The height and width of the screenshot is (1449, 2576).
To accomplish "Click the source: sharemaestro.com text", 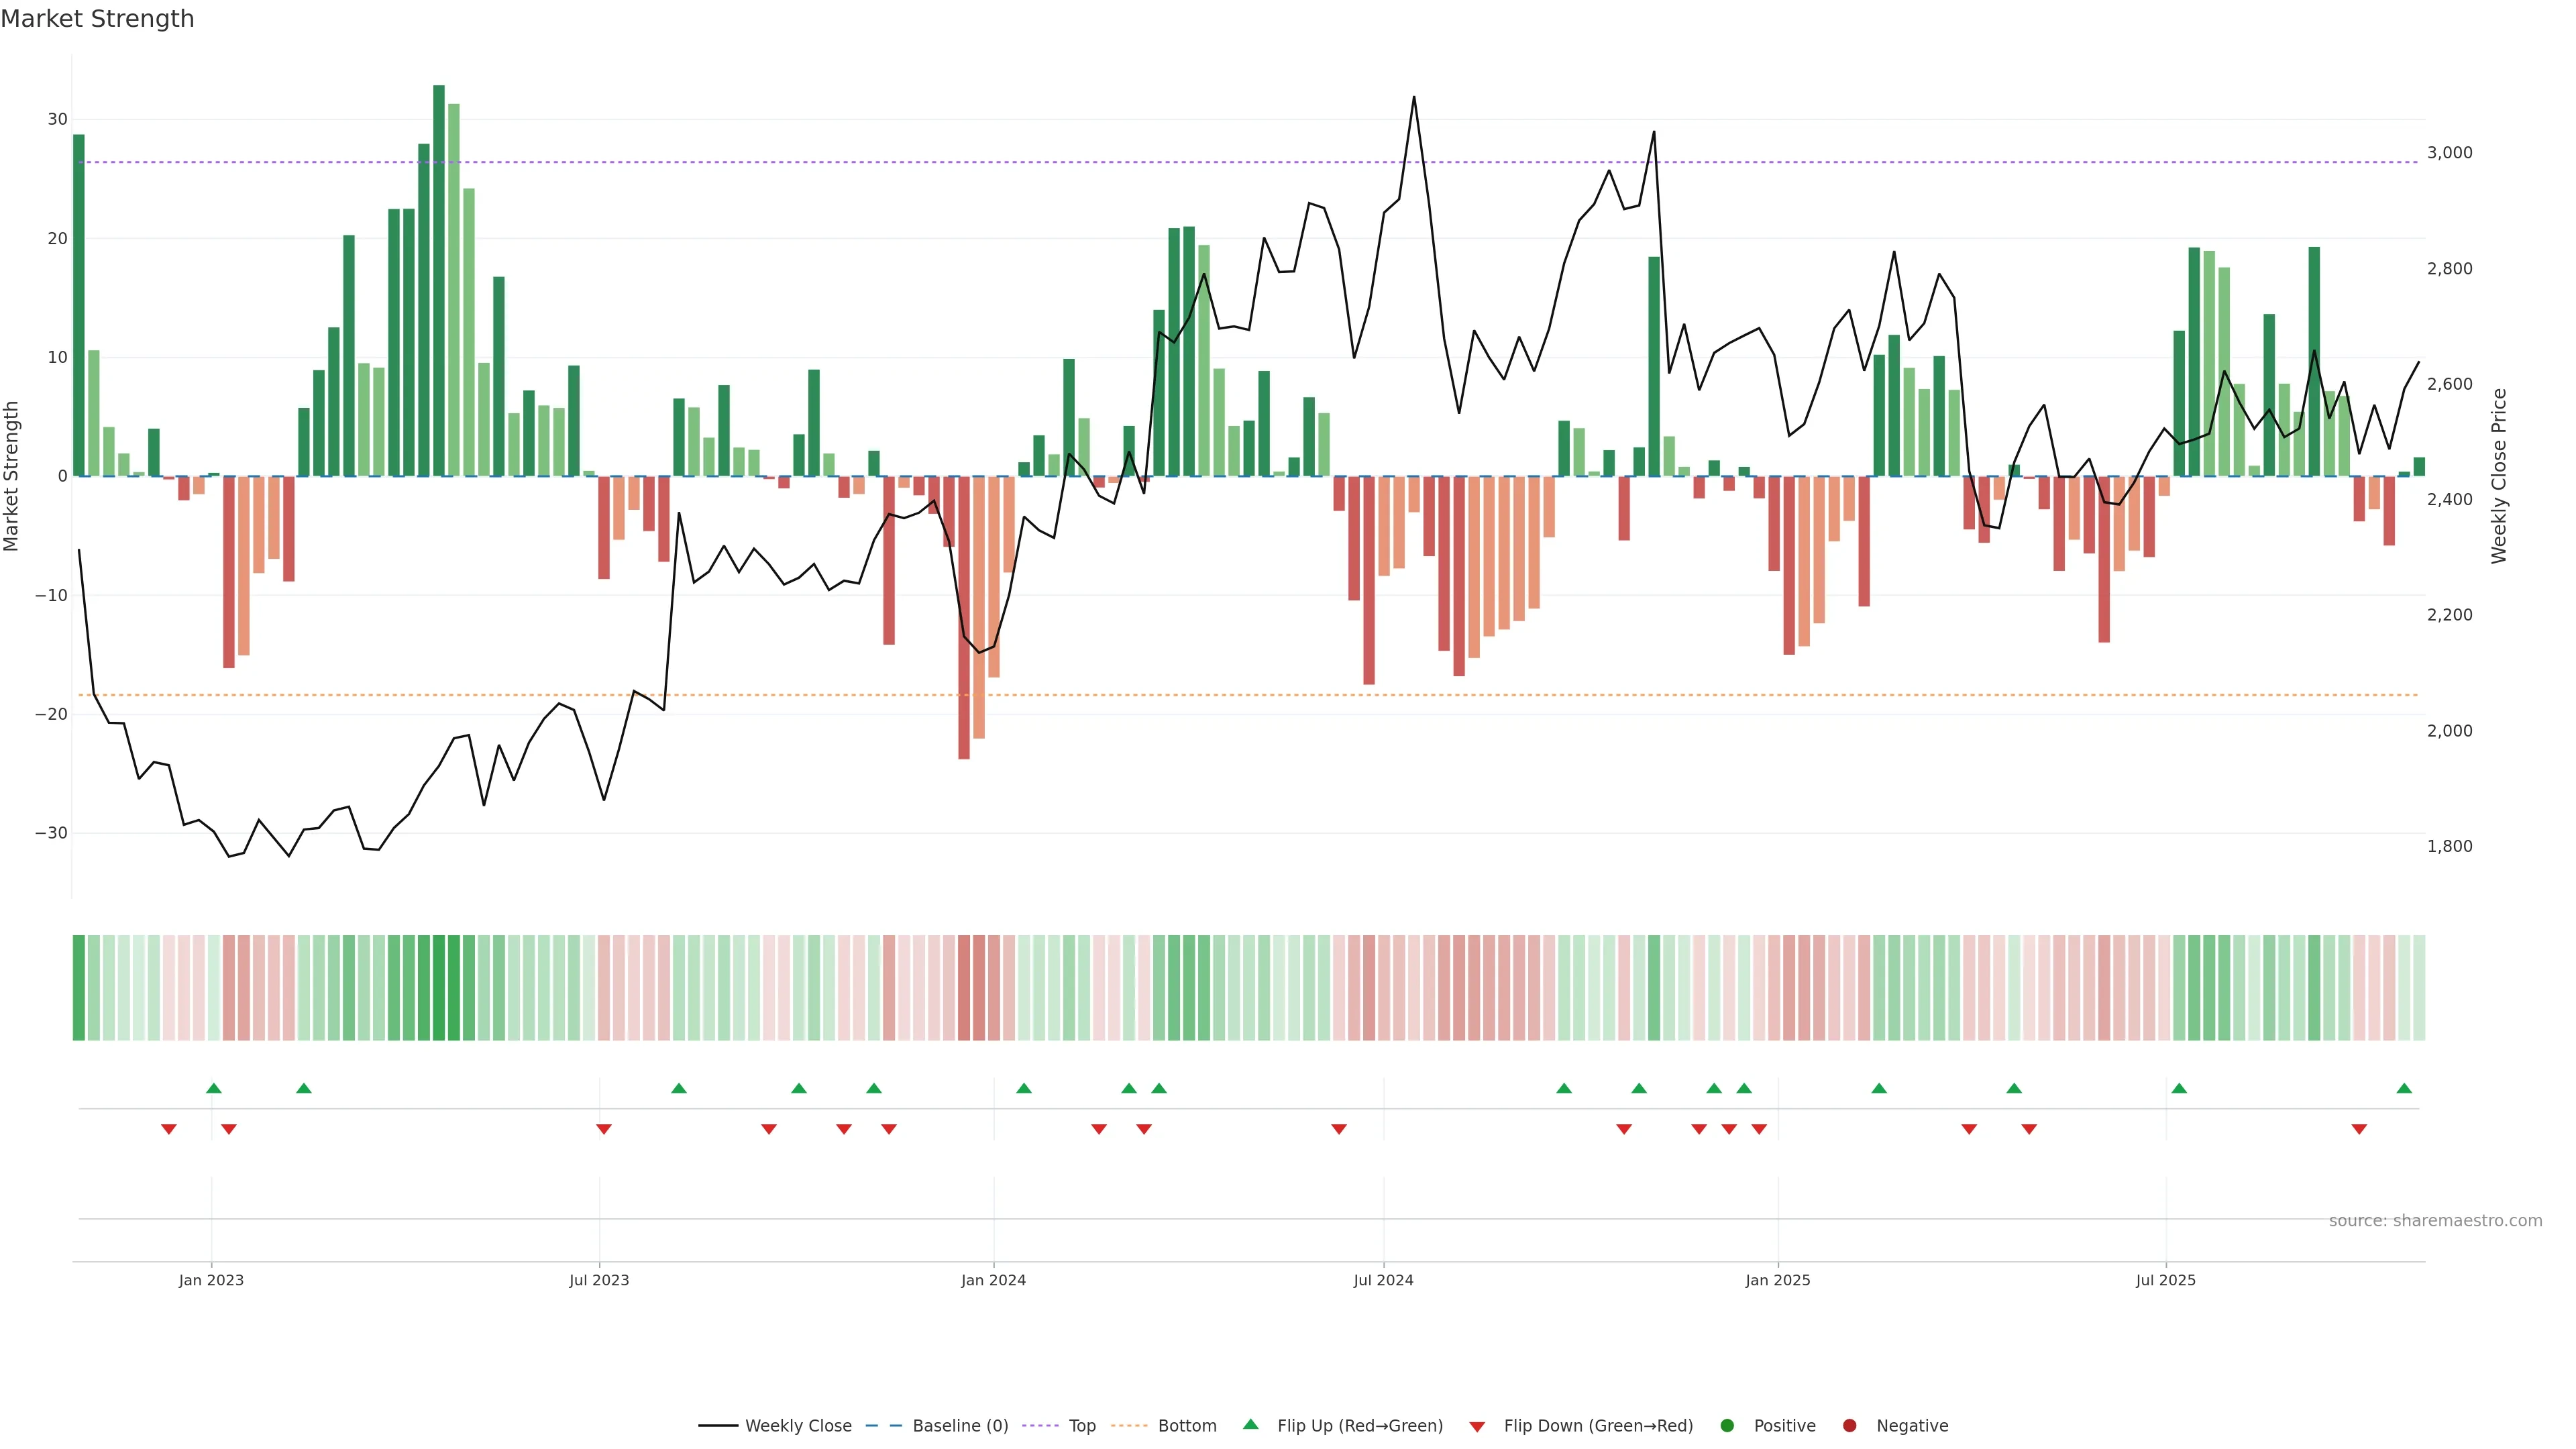I will click(2435, 1220).
